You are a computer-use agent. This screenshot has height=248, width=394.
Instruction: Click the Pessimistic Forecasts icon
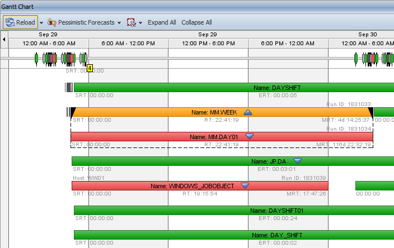pyautogui.click(x=52, y=22)
